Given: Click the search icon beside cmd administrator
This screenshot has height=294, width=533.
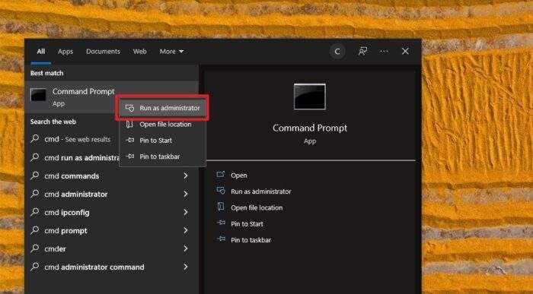Looking at the screenshot, I should pyautogui.click(x=35, y=194).
